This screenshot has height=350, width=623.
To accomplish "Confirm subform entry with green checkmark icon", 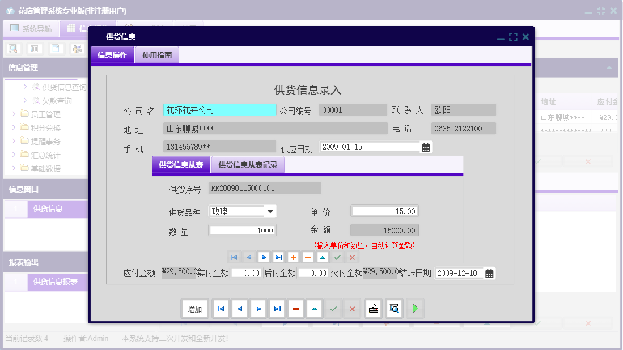I will 337,257.
